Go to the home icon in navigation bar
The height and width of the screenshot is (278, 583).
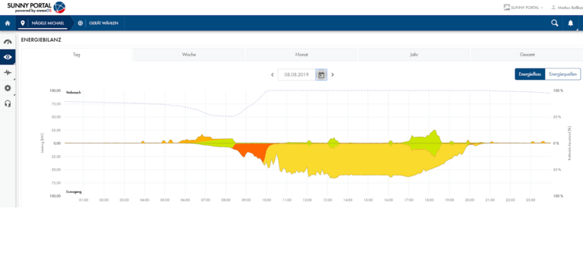pyautogui.click(x=7, y=23)
